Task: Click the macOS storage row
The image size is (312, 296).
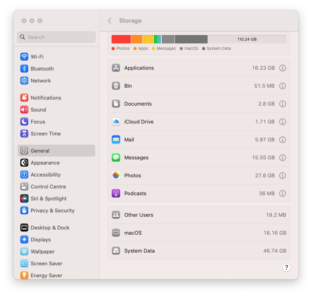Action: [x=199, y=233]
